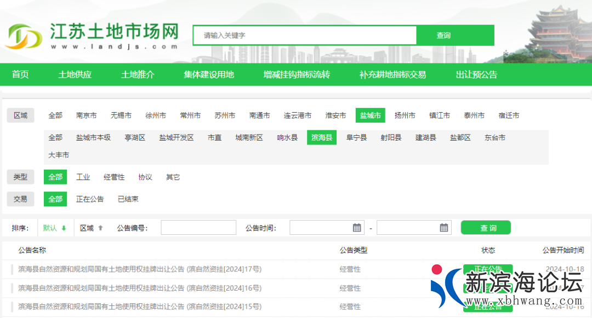Open 集体建设用地 navigation tab
The image size is (592, 318).
[x=209, y=74]
